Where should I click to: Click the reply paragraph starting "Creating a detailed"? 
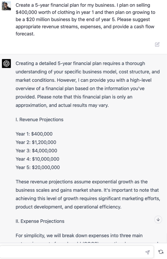coord(87,84)
